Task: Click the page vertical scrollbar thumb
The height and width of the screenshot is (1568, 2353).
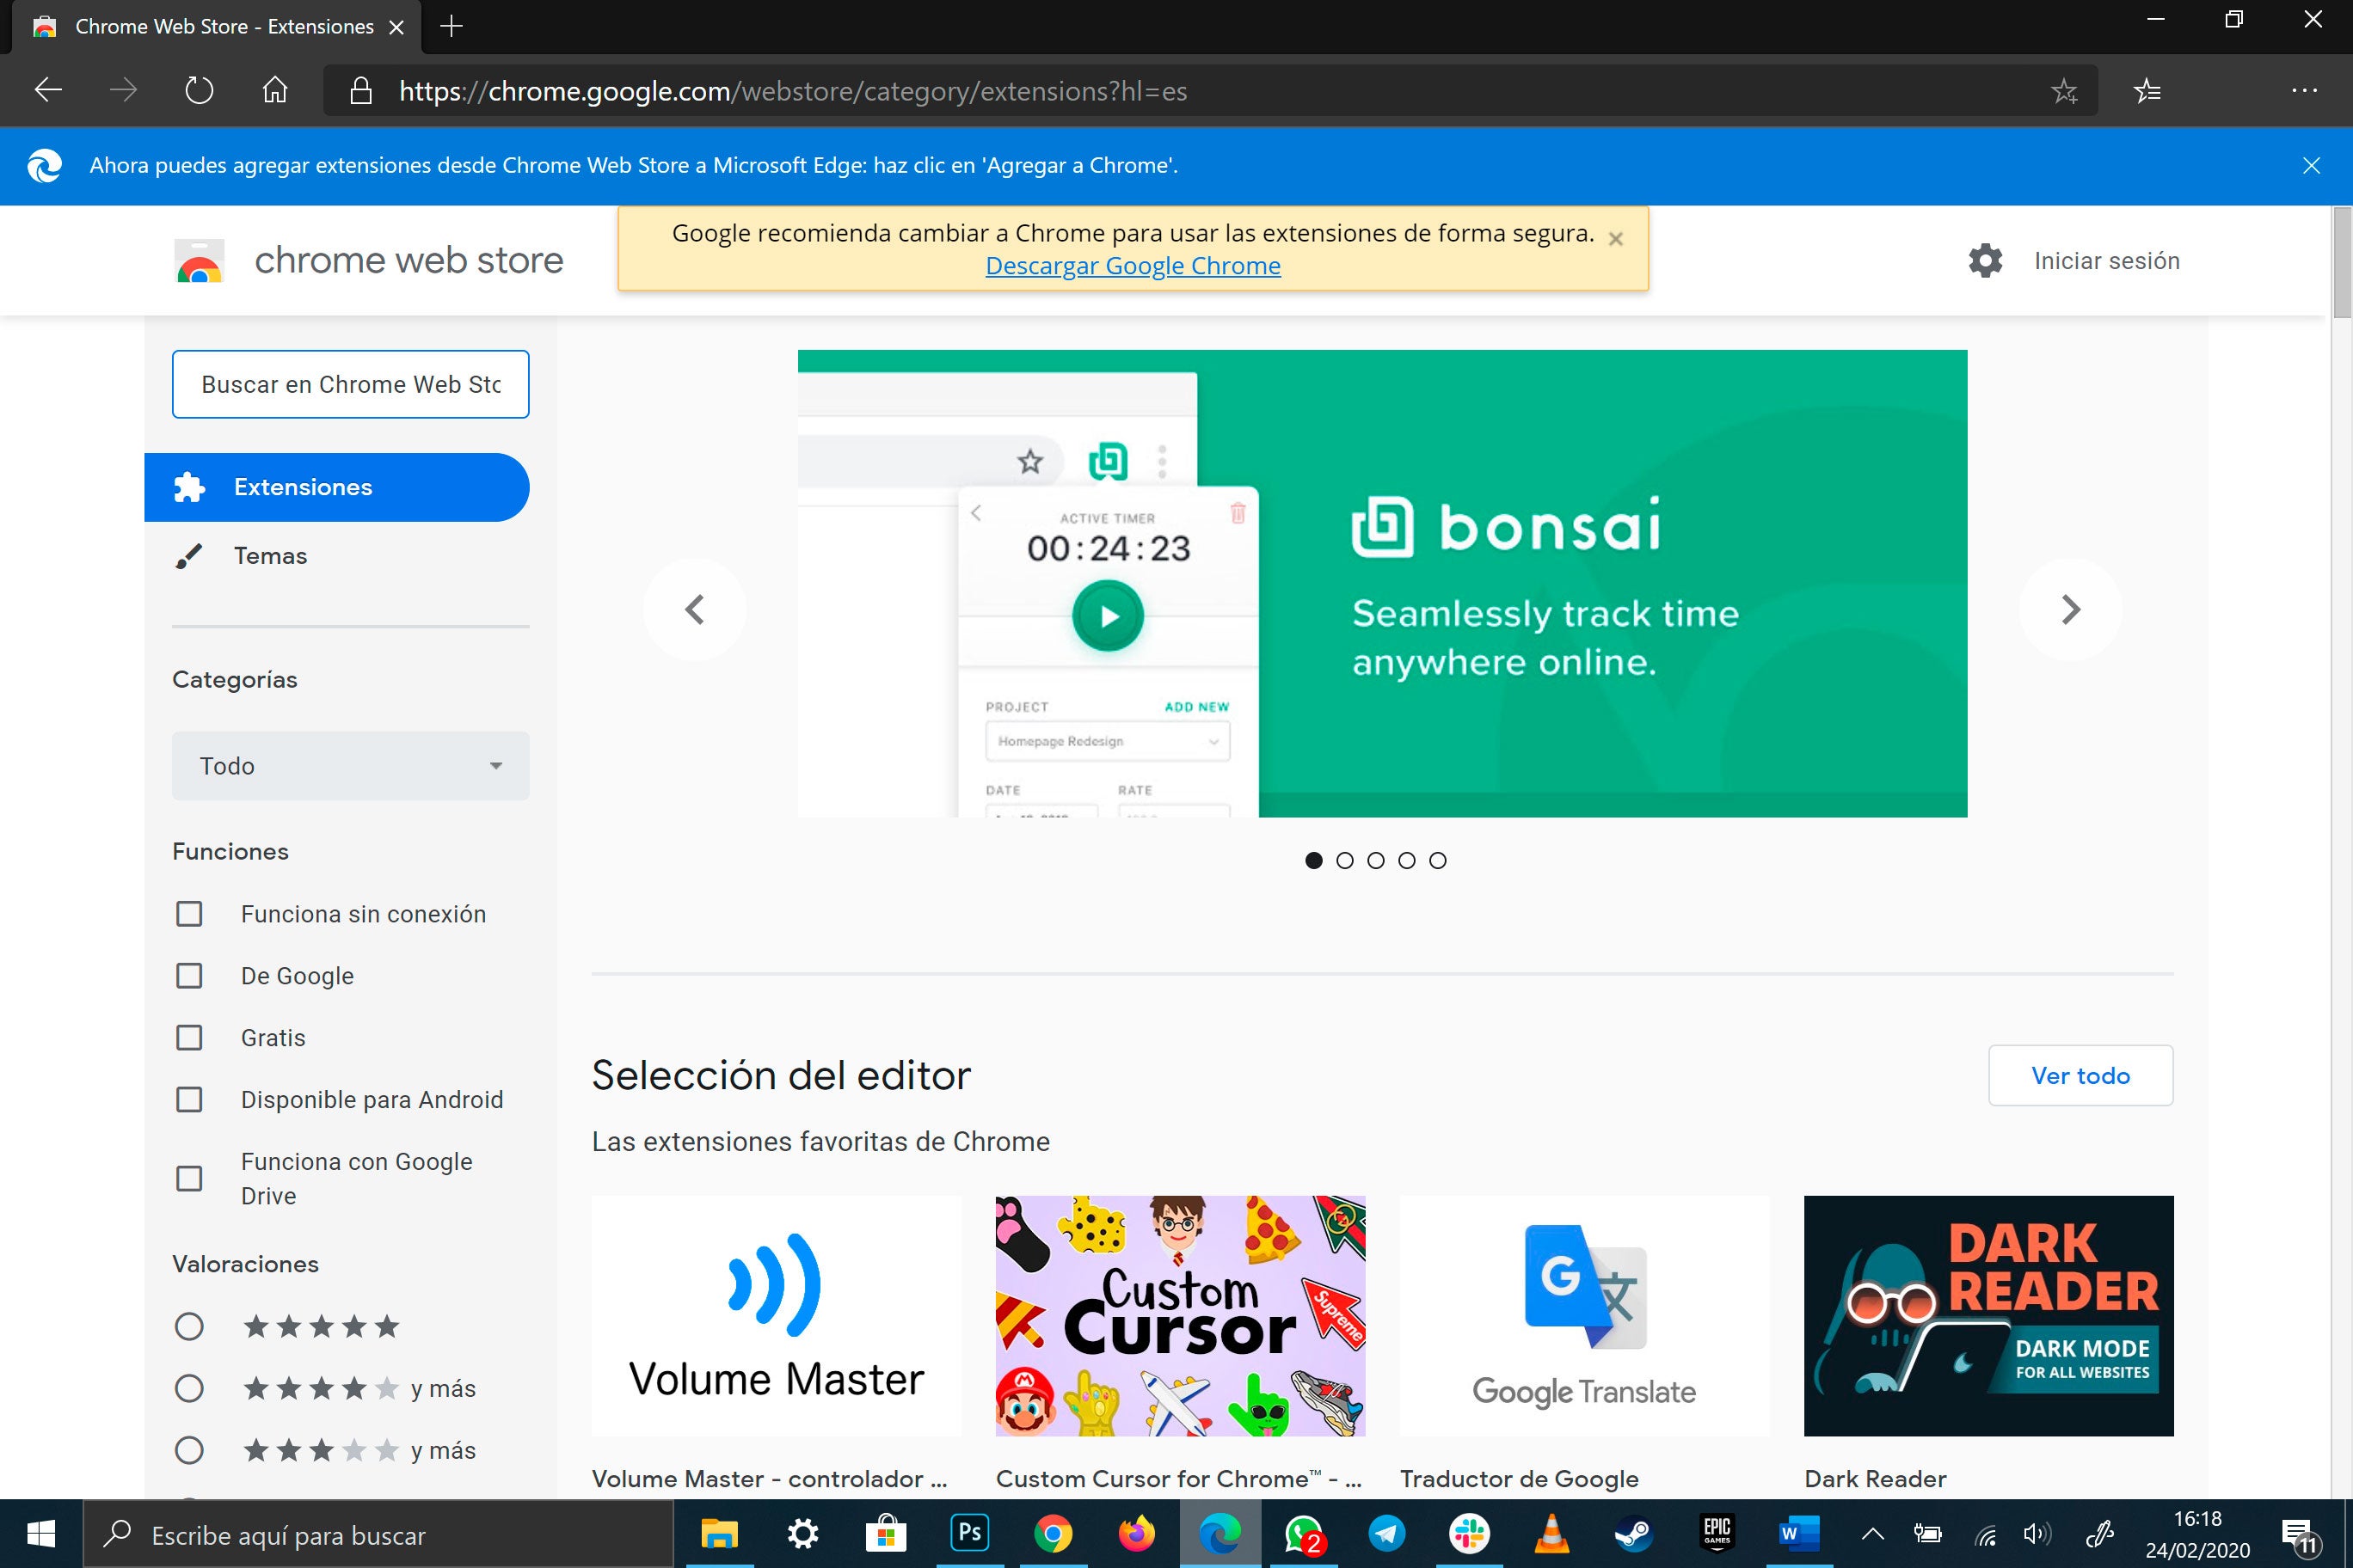Action: (2342, 262)
